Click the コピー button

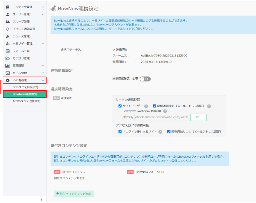(x=198, y=117)
